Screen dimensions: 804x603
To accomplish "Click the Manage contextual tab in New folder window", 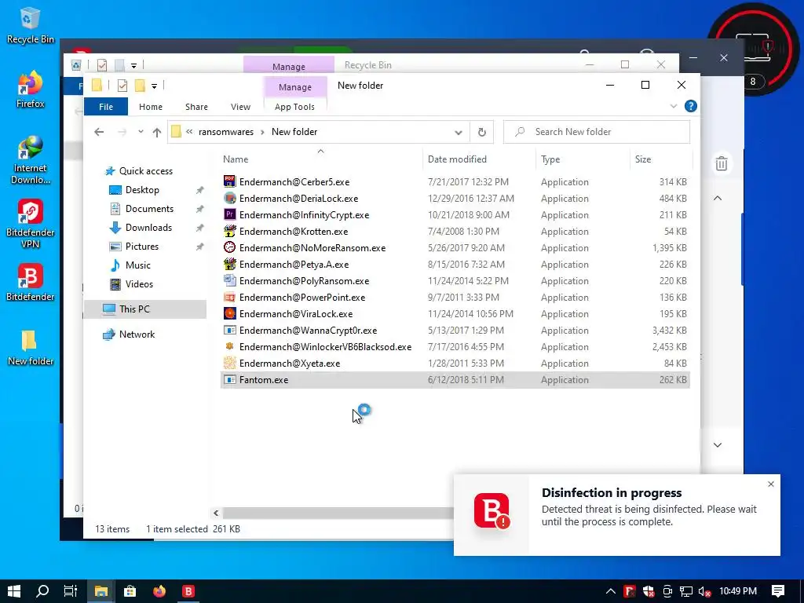I will point(295,87).
